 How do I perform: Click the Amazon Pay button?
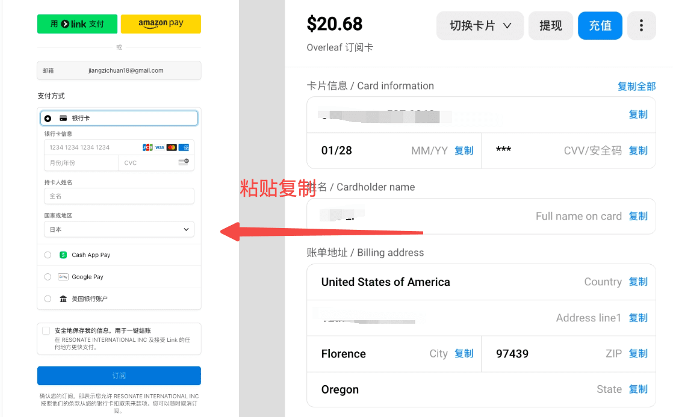pyautogui.click(x=161, y=23)
